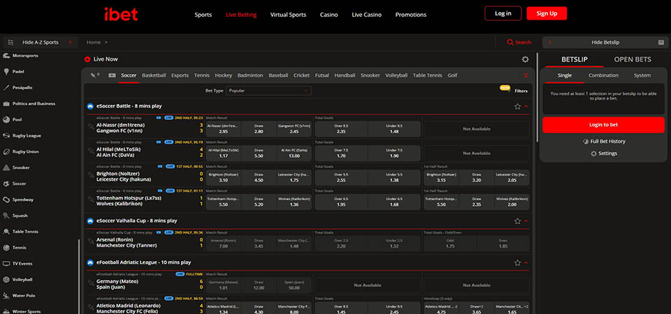Pin the Al-Nassr vs Gangwon FC match
Screen dimensions: 671x314
90,127
